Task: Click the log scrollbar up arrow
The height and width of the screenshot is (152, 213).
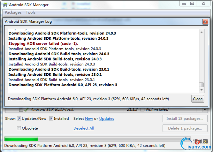Action: [x=201, y=32]
